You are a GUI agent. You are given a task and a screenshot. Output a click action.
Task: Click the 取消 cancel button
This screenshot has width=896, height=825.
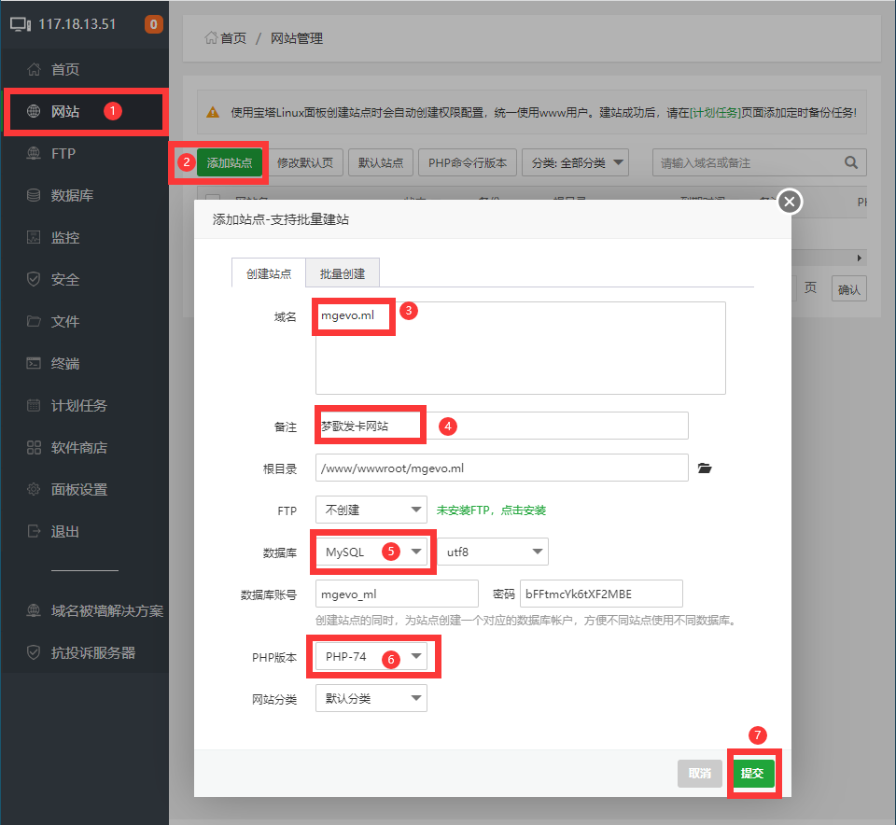(x=699, y=774)
